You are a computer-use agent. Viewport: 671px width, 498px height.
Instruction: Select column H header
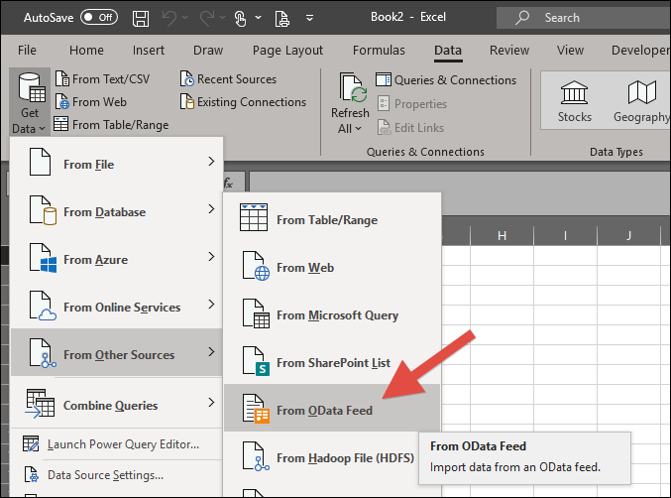[503, 236]
